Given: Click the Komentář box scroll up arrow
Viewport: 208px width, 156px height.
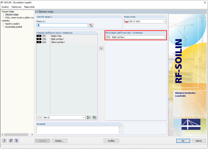Looking at the screenshot, I should coord(120,128).
